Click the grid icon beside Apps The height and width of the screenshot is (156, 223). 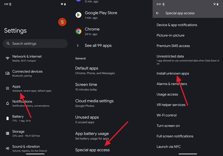pyautogui.click(x=8, y=88)
